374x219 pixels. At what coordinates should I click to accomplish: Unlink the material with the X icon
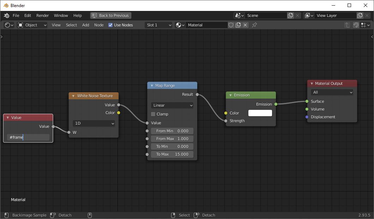[245, 25]
